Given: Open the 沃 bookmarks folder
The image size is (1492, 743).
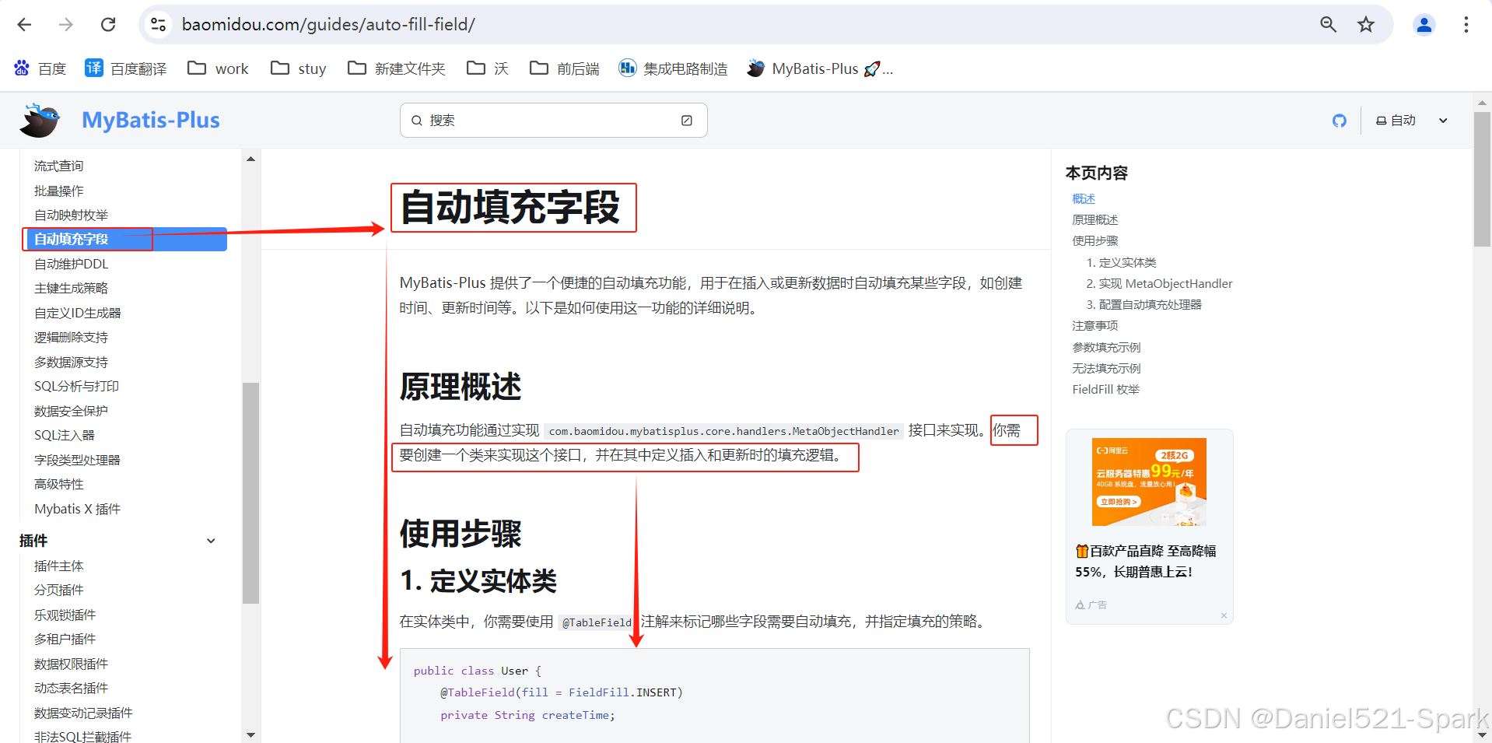Looking at the screenshot, I should (488, 68).
